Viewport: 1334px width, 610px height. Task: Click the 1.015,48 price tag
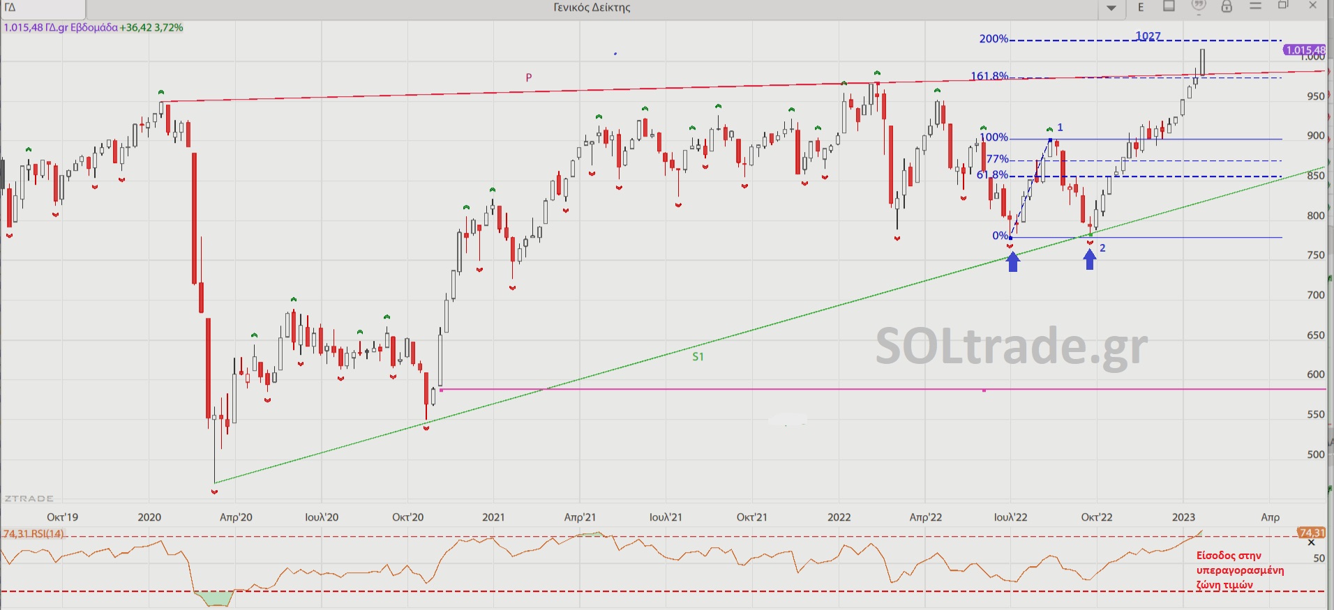tap(1305, 49)
